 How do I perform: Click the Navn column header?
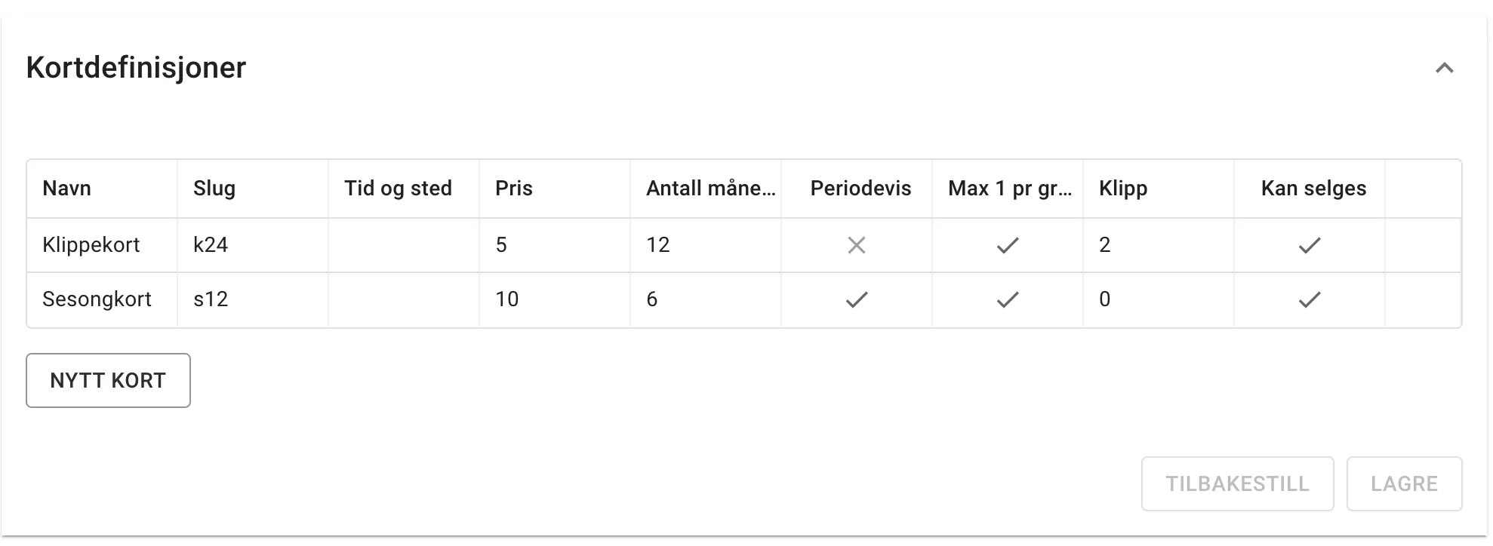pyautogui.click(x=66, y=189)
